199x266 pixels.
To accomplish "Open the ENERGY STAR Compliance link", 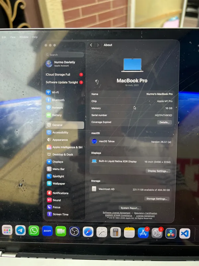I will click(119, 215).
